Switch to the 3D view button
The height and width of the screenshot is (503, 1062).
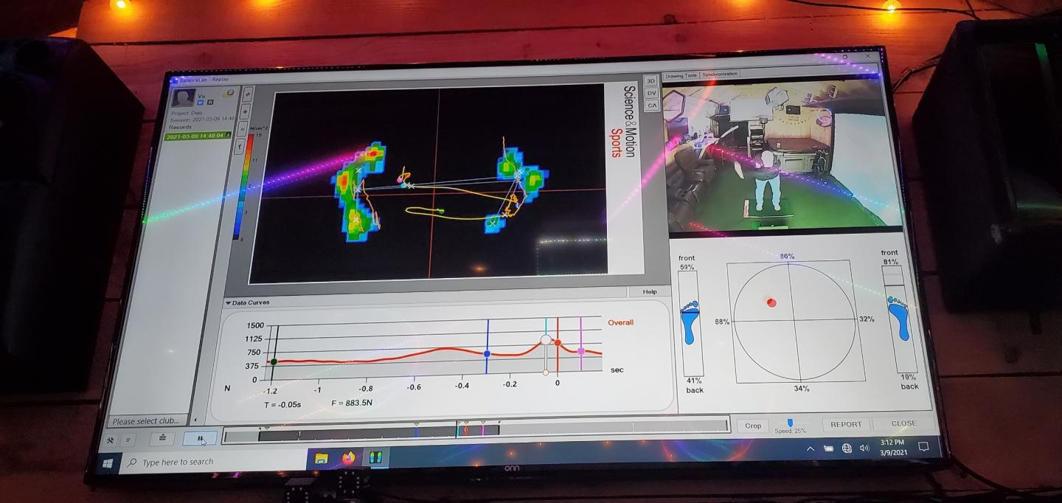[x=651, y=81]
